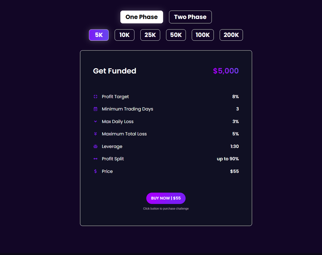The image size is (322, 255).
Task: Click the Get Funded heading
Action: point(115,71)
